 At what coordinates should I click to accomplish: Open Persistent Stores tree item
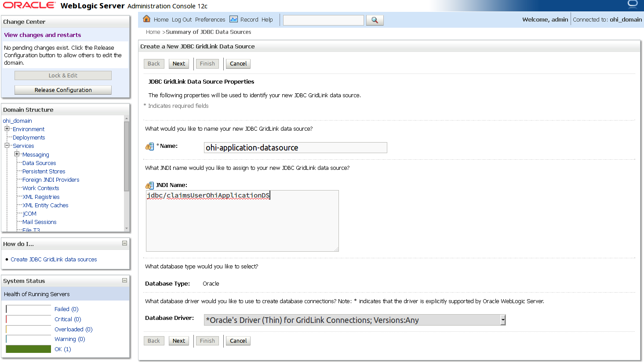pos(44,172)
